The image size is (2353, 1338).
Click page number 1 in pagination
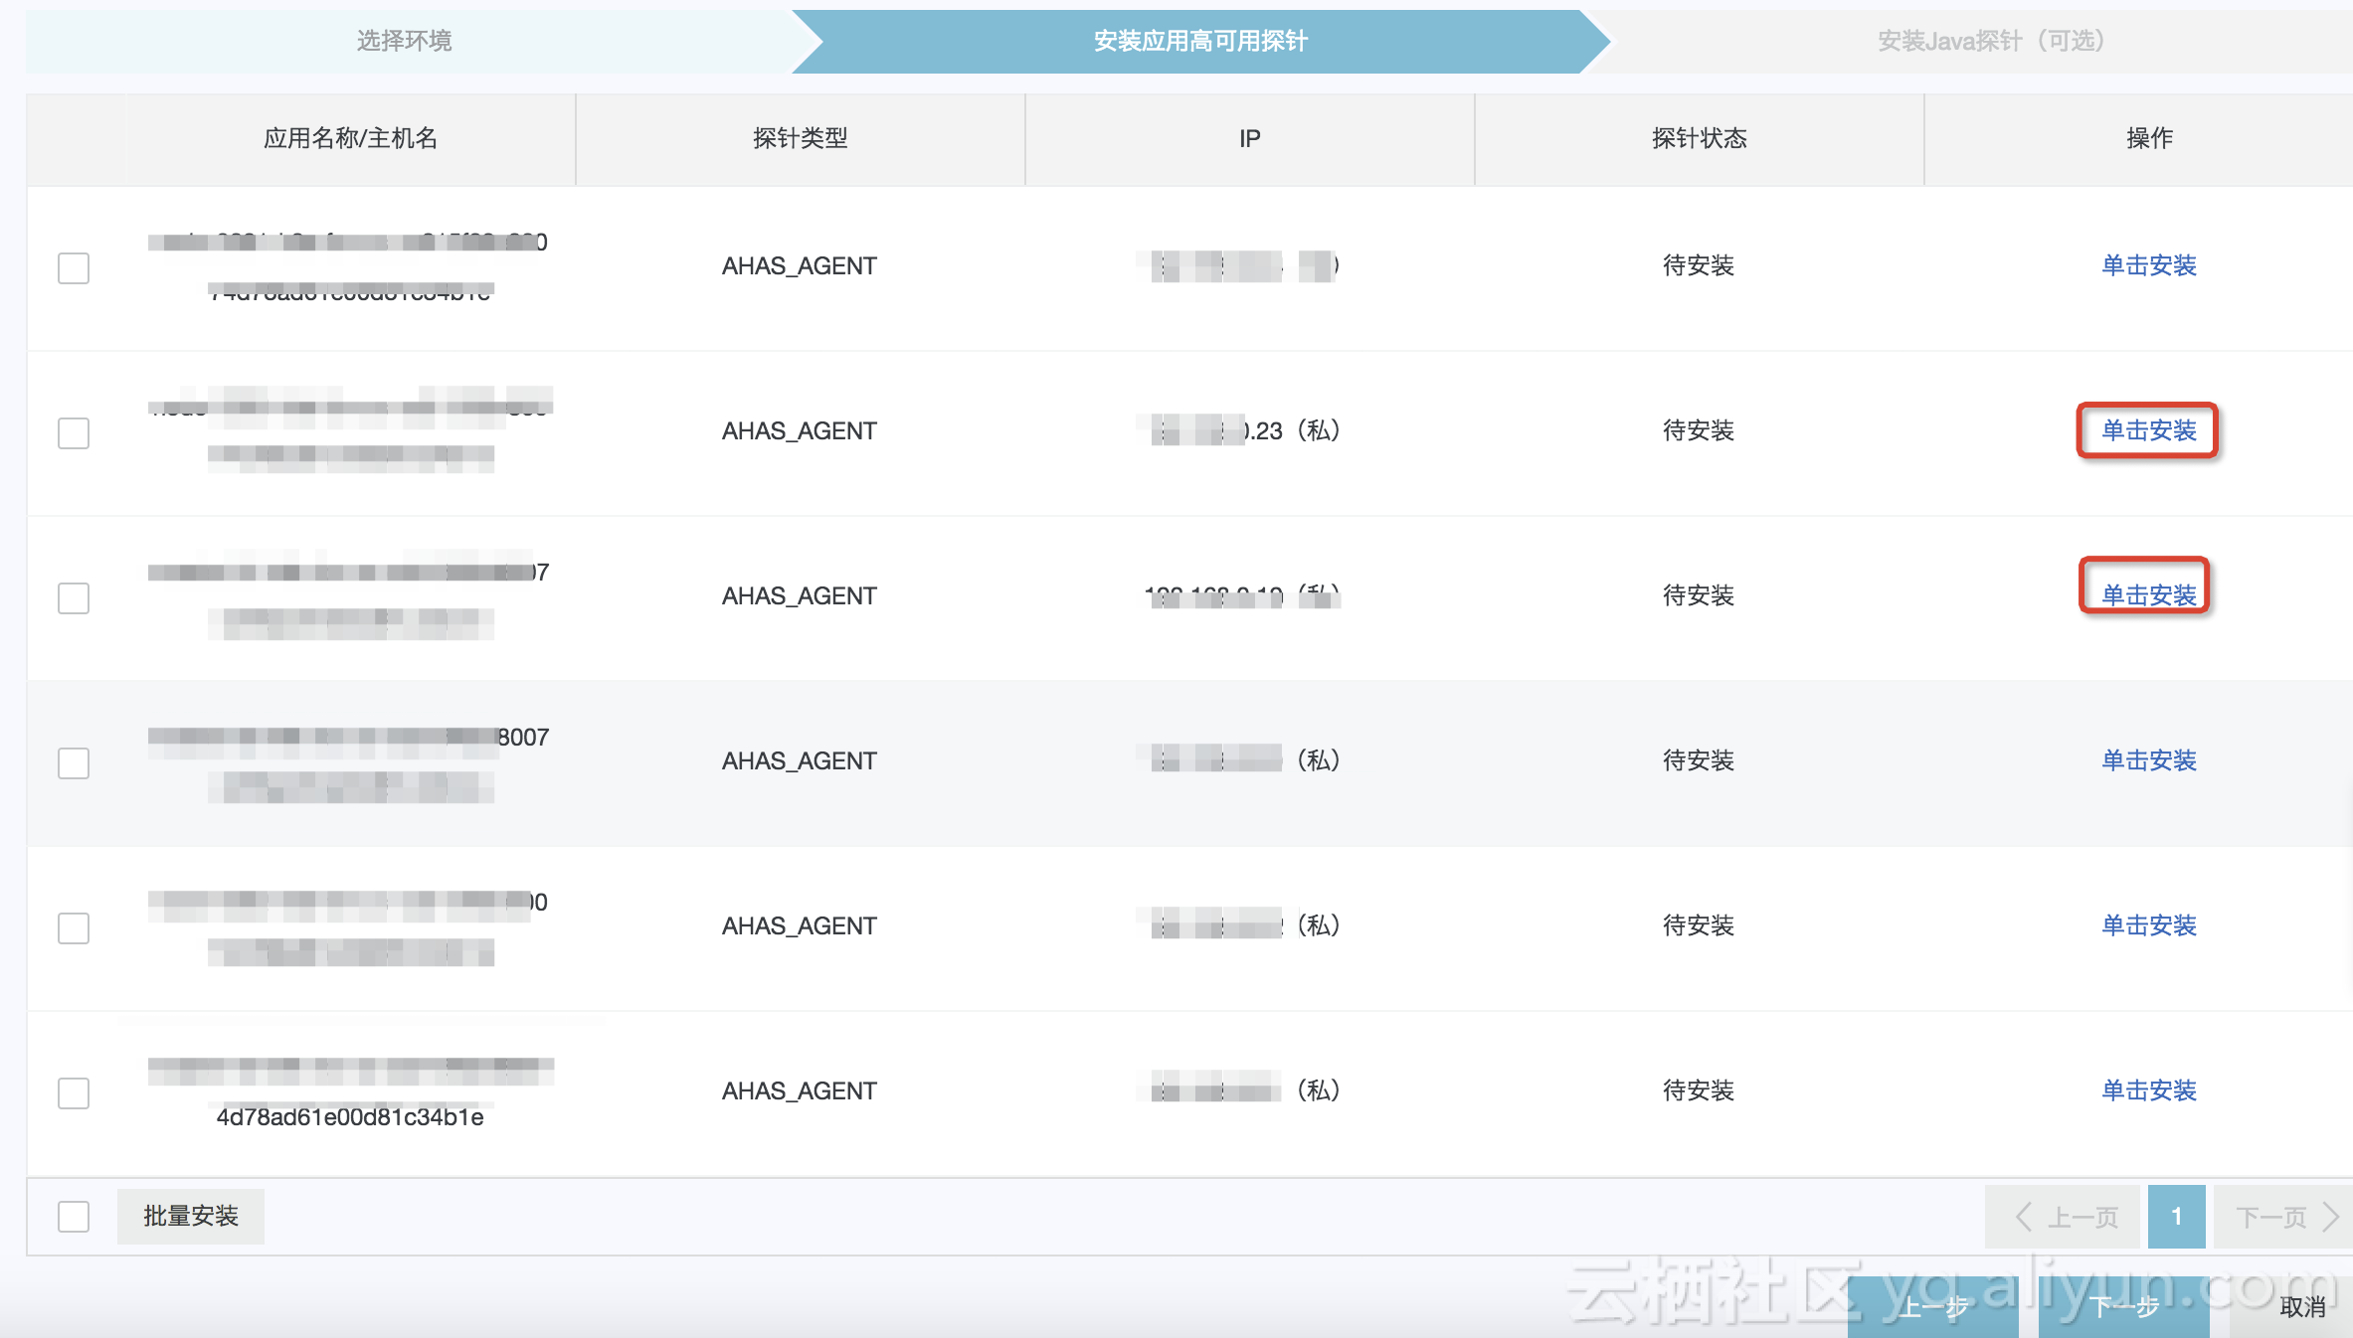tap(2176, 1217)
